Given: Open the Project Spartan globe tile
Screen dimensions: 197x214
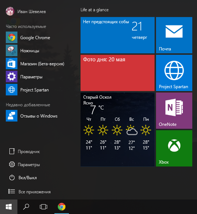Looking at the screenshot, I should point(174,73).
